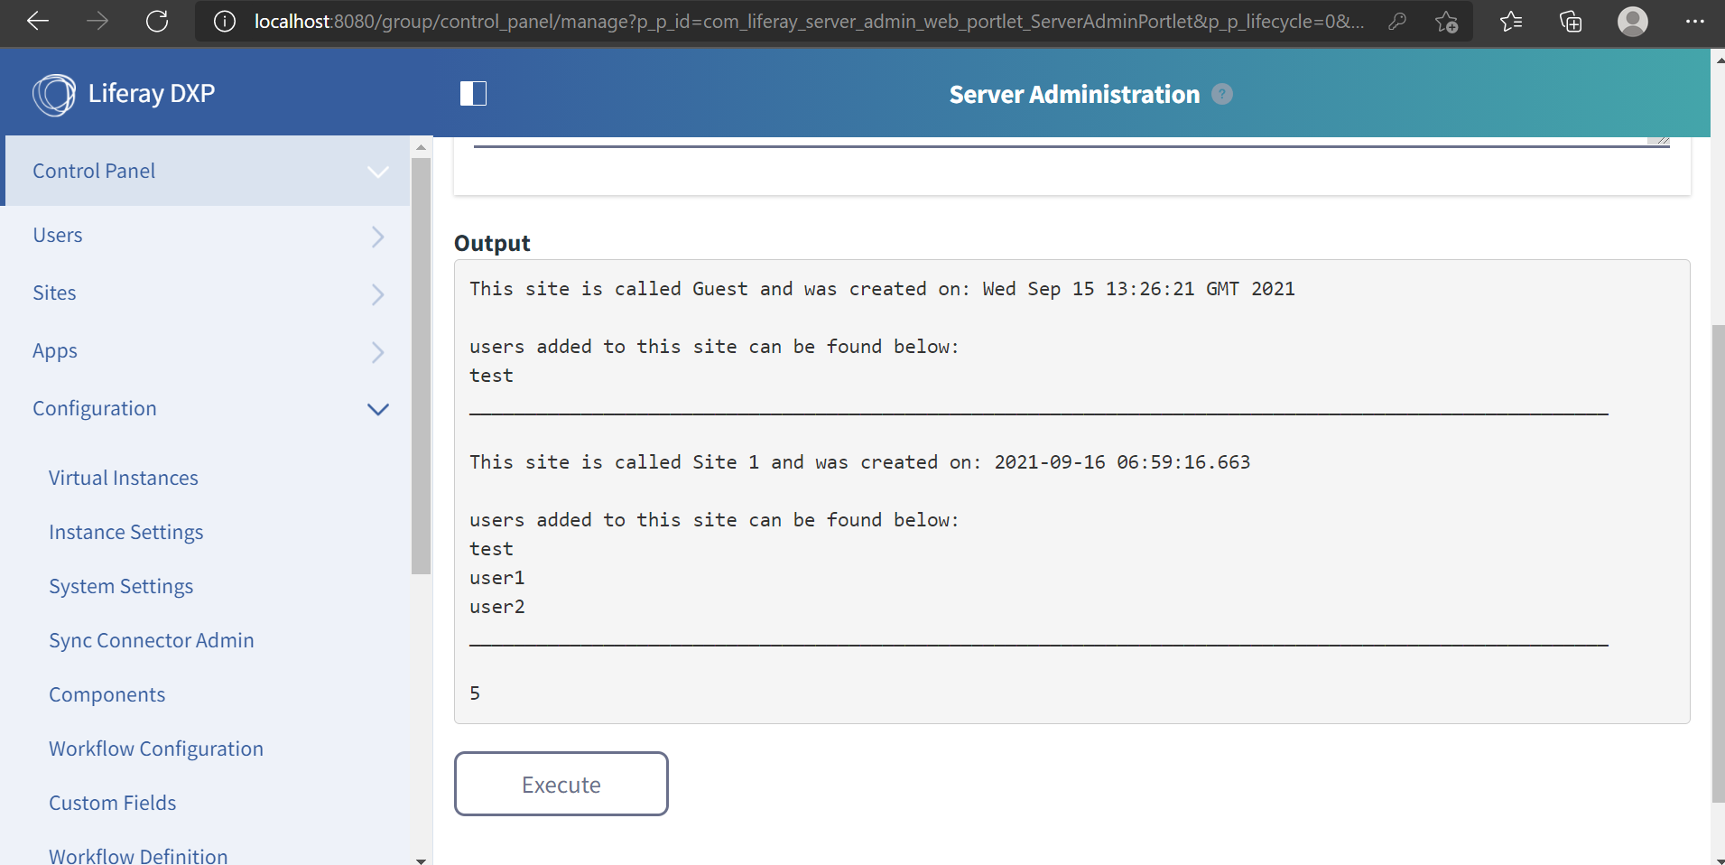Expand the Users menu section
1725x865 pixels.
pyautogui.click(x=378, y=237)
